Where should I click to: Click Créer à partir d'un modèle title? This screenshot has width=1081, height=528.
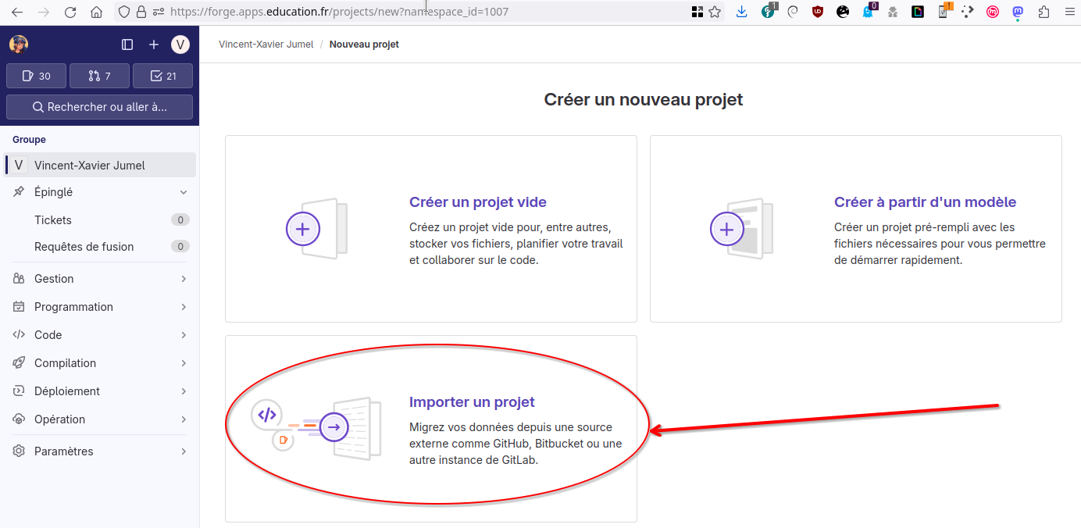click(925, 202)
